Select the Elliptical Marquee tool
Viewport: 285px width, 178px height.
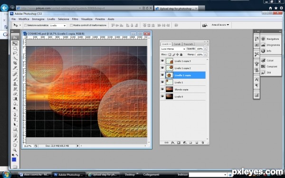(15, 48)
